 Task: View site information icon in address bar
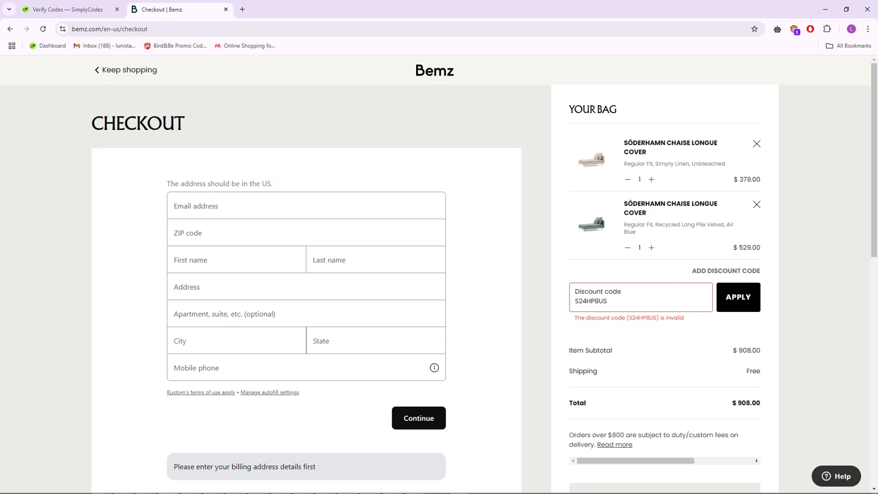click(63, 29)
